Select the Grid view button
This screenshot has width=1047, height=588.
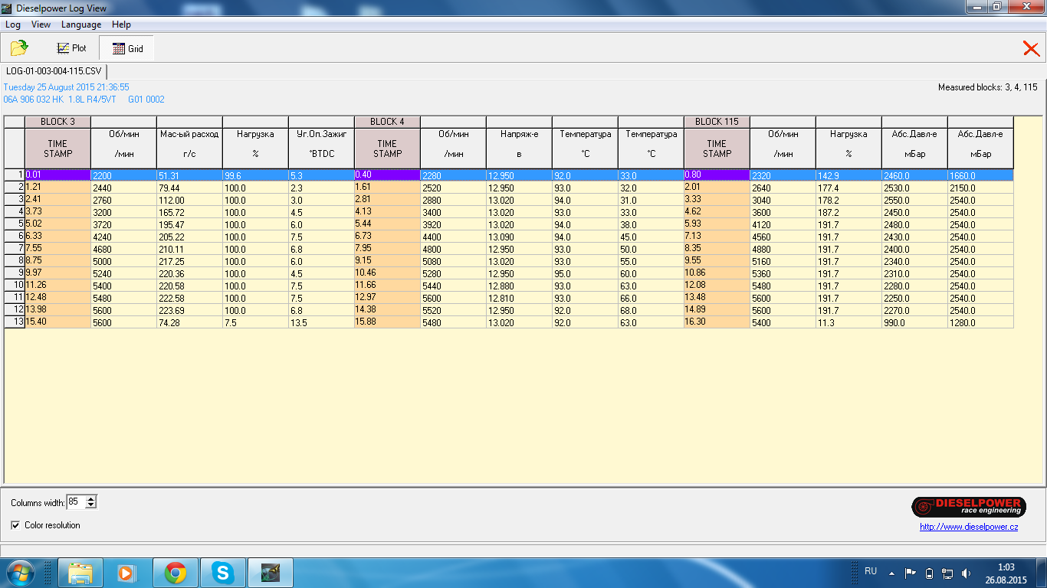point(127,48)
